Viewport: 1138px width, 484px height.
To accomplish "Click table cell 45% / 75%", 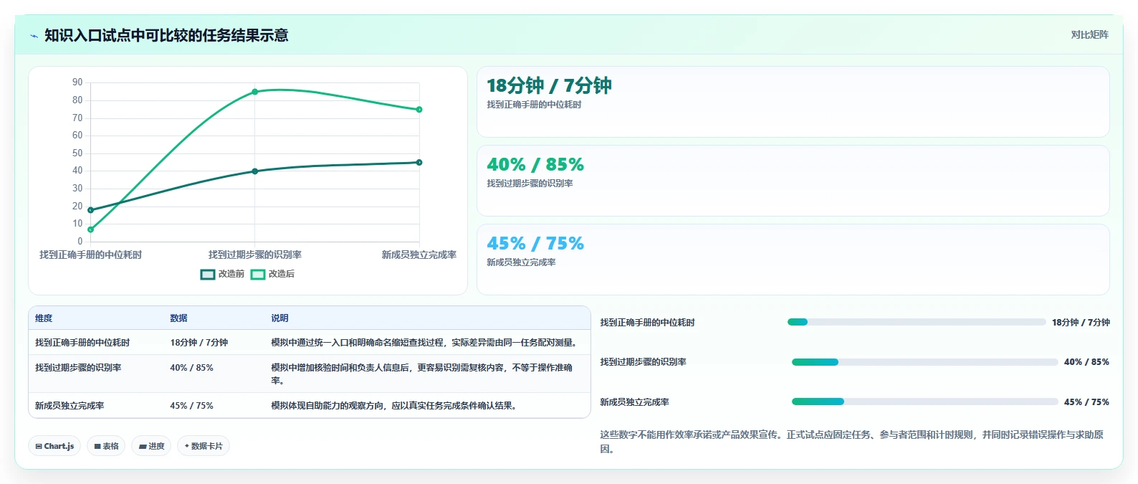I will pyautogui.click(x=191, y=406).
